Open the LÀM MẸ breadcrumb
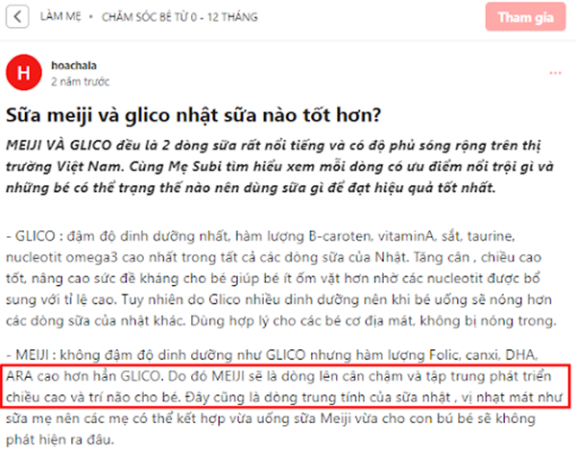This screenshot has width=576, height=449. coord(60,17)
